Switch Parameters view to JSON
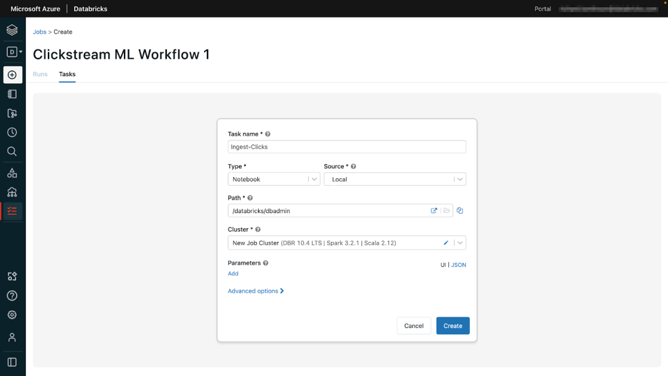668x376 pixels. click(x=459, y=265)
